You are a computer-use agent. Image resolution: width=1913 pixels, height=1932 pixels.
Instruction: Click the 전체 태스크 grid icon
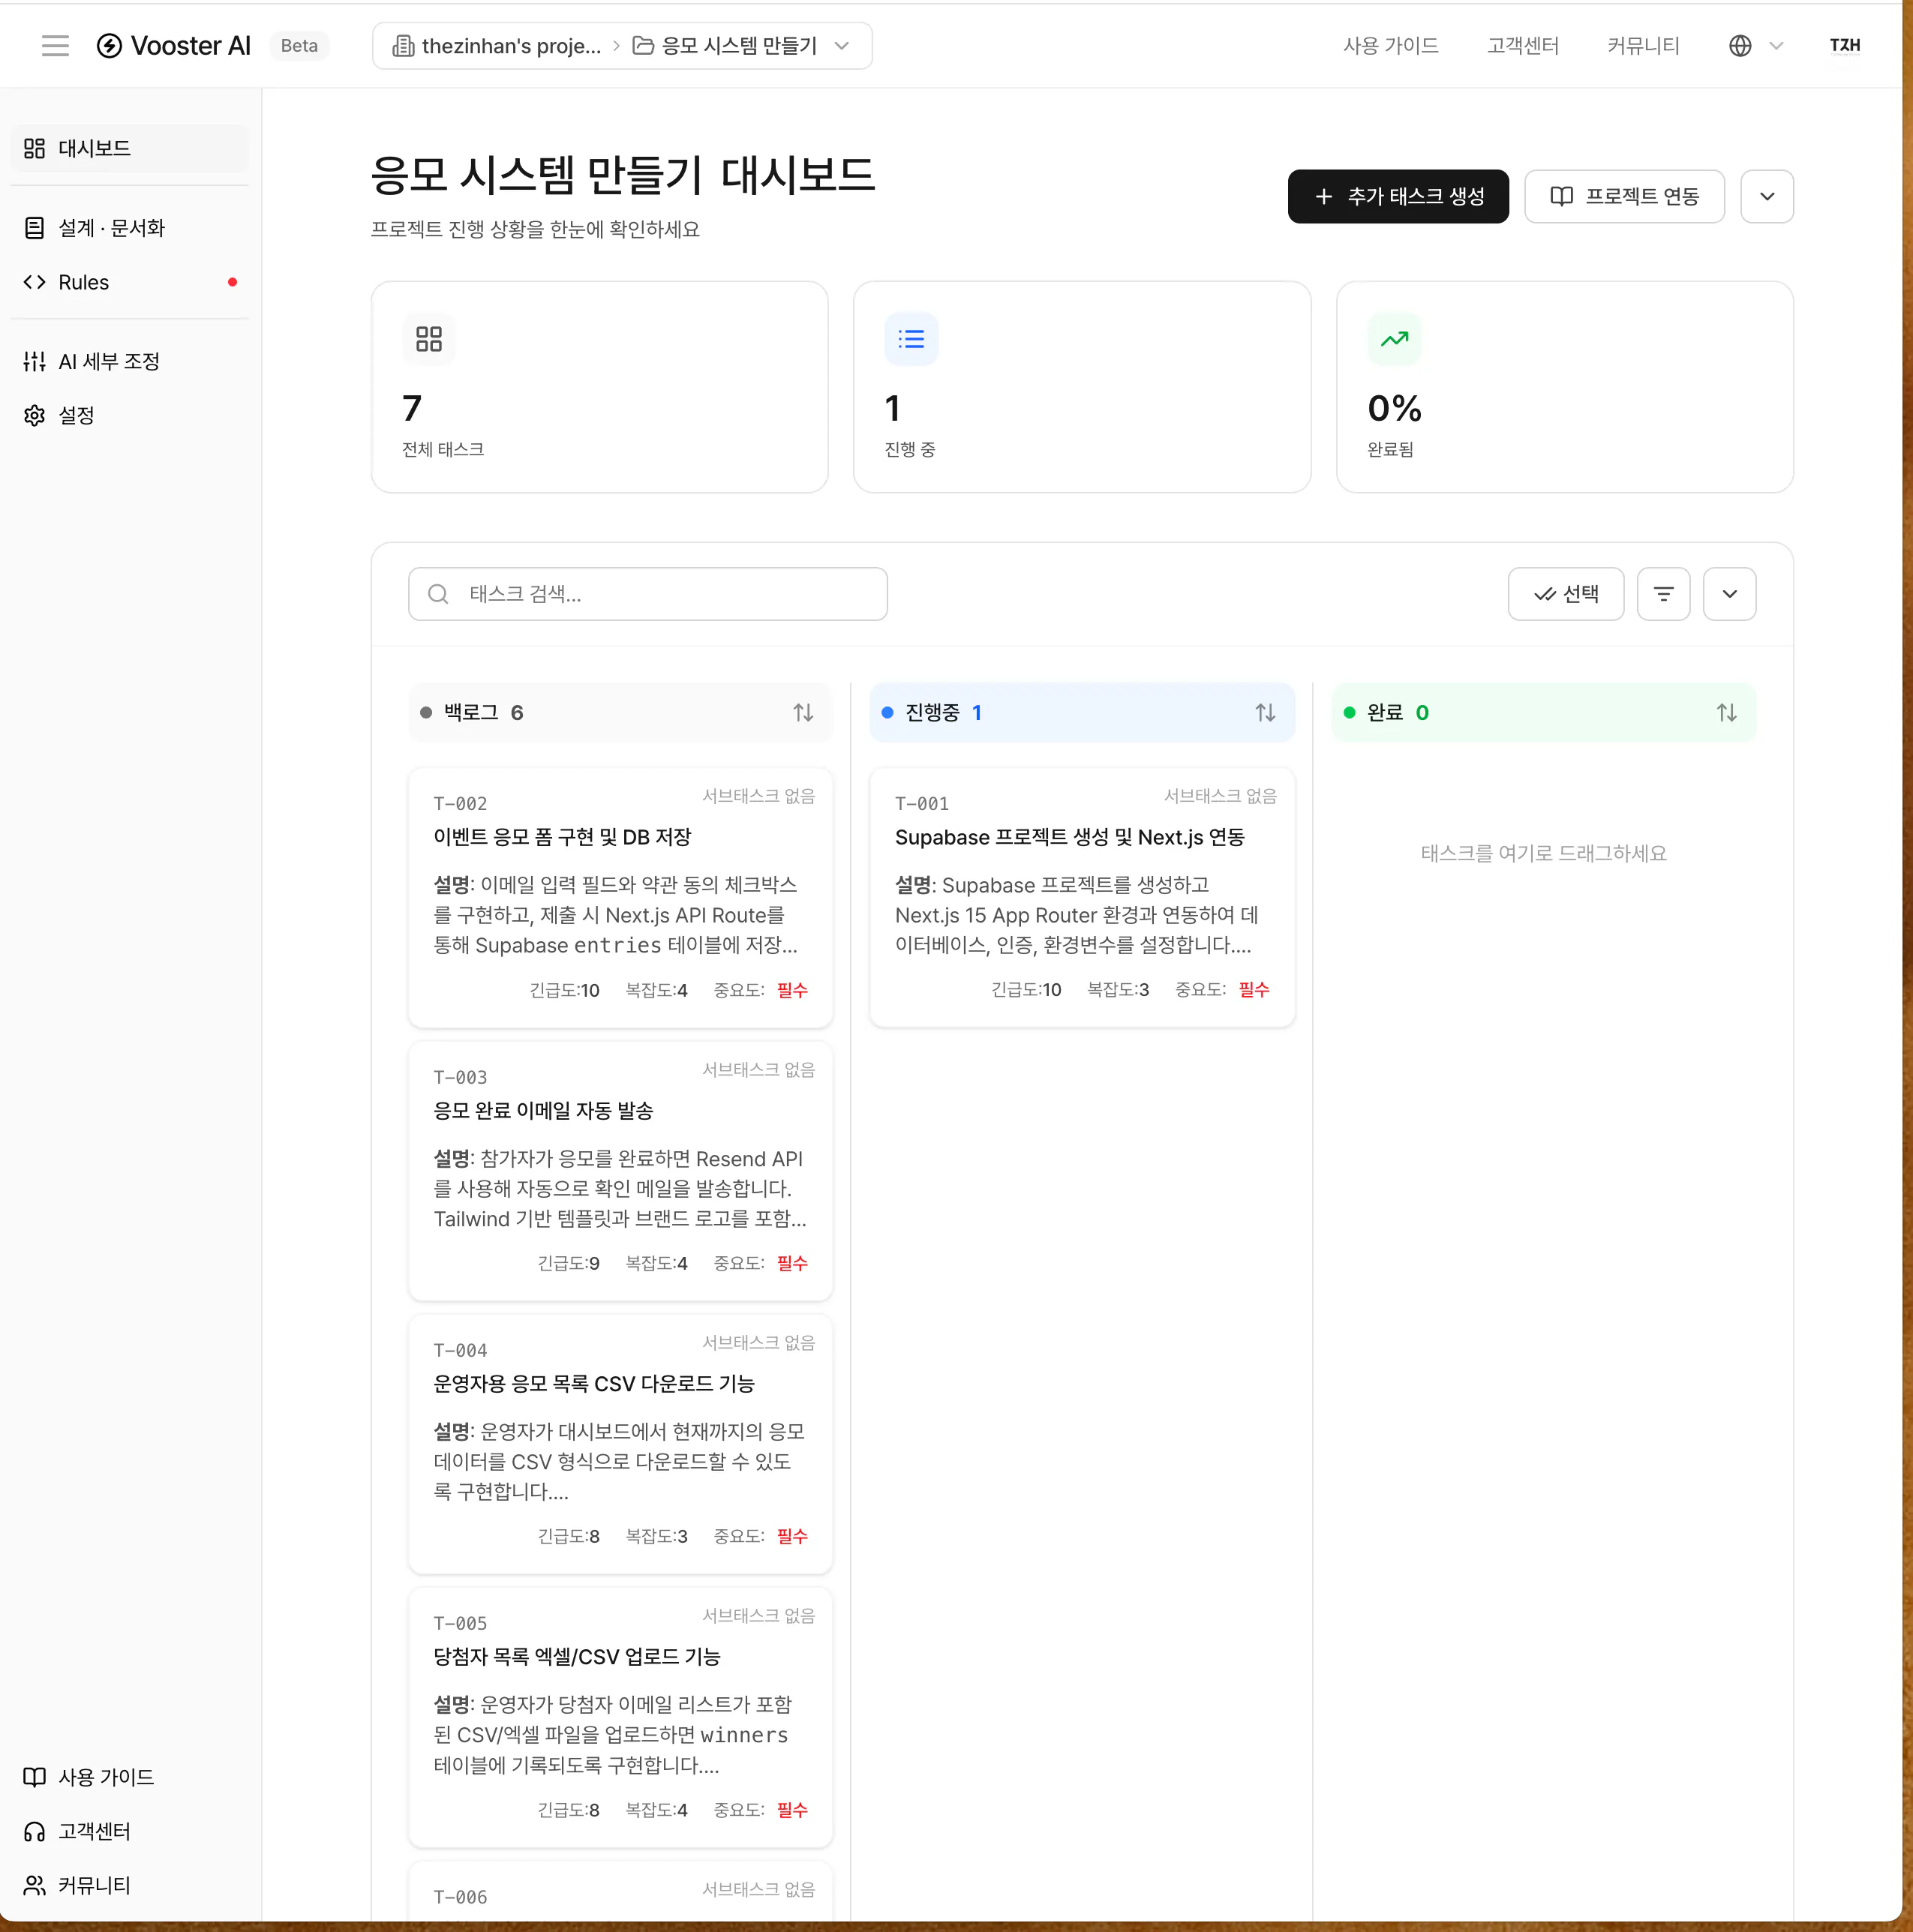[x=429, y=339]
